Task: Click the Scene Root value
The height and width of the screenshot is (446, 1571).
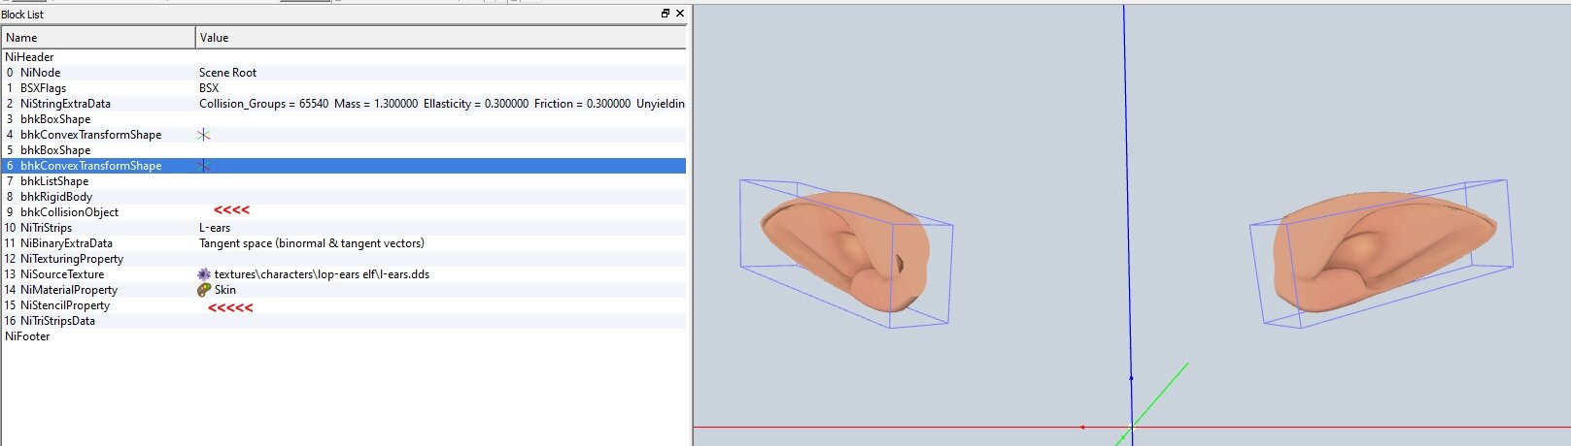Action: [228, 73]
